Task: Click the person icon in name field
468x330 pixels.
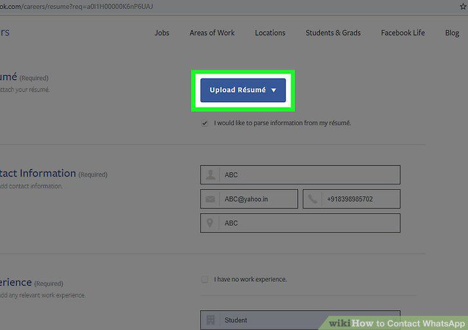Action: click(x=210, y=175)
